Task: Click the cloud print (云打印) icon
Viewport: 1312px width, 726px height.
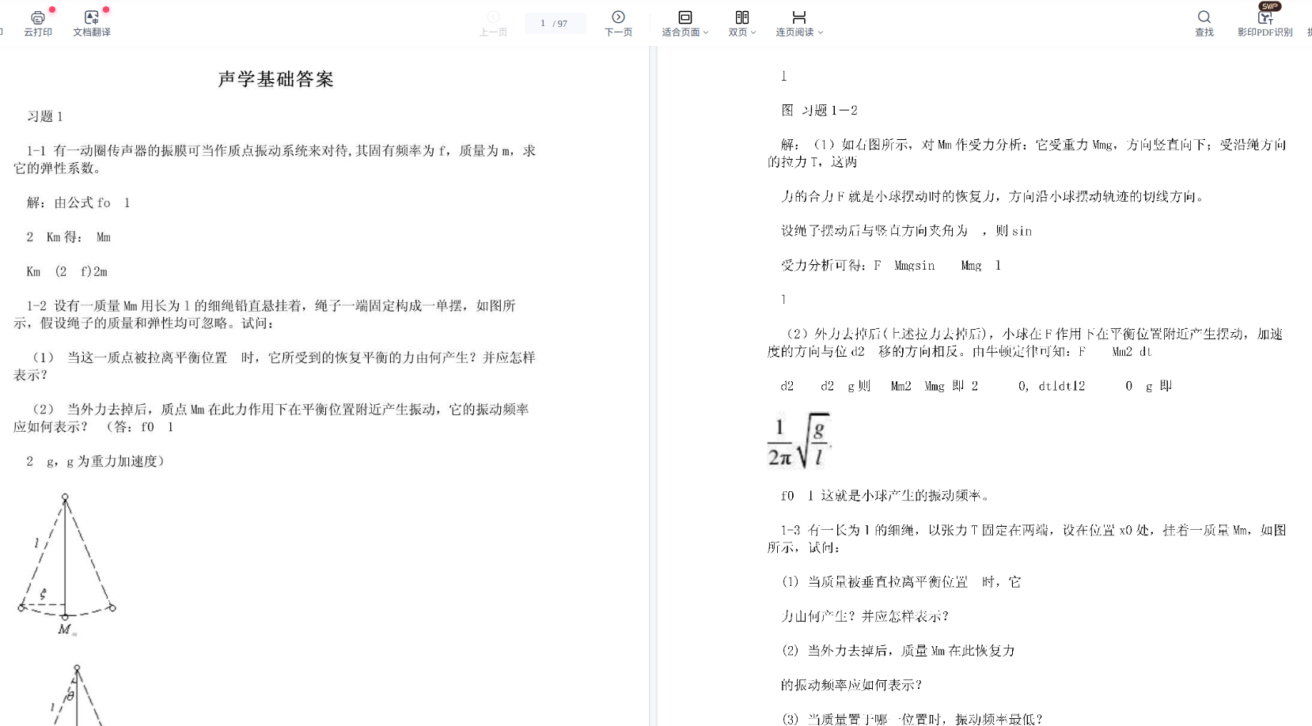Action: click(x=37, y=17)
